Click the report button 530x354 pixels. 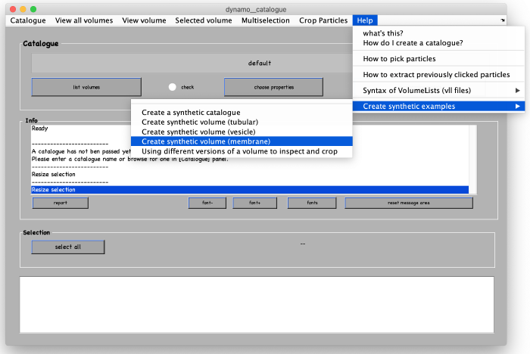coord(60,203)
